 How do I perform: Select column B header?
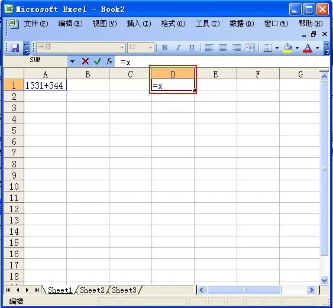[x=88, y=74]
